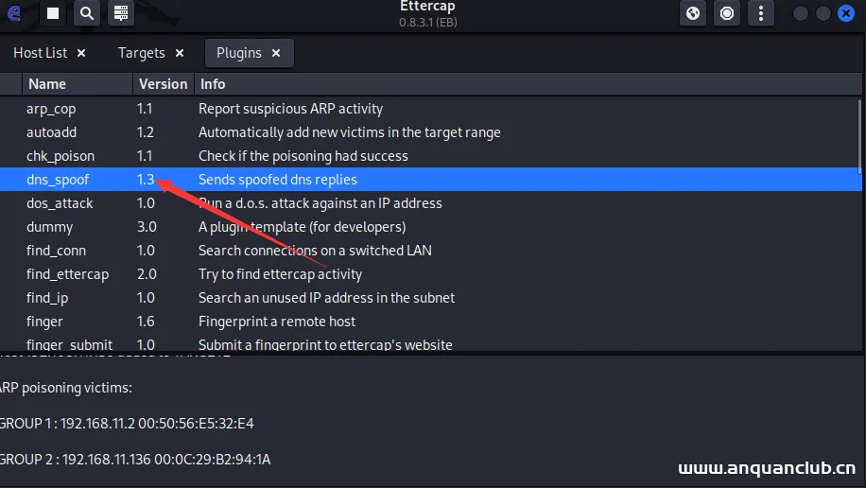Open the hosts list toolbar icon
This screenshot has width=866, height=488.
point(120,13)
